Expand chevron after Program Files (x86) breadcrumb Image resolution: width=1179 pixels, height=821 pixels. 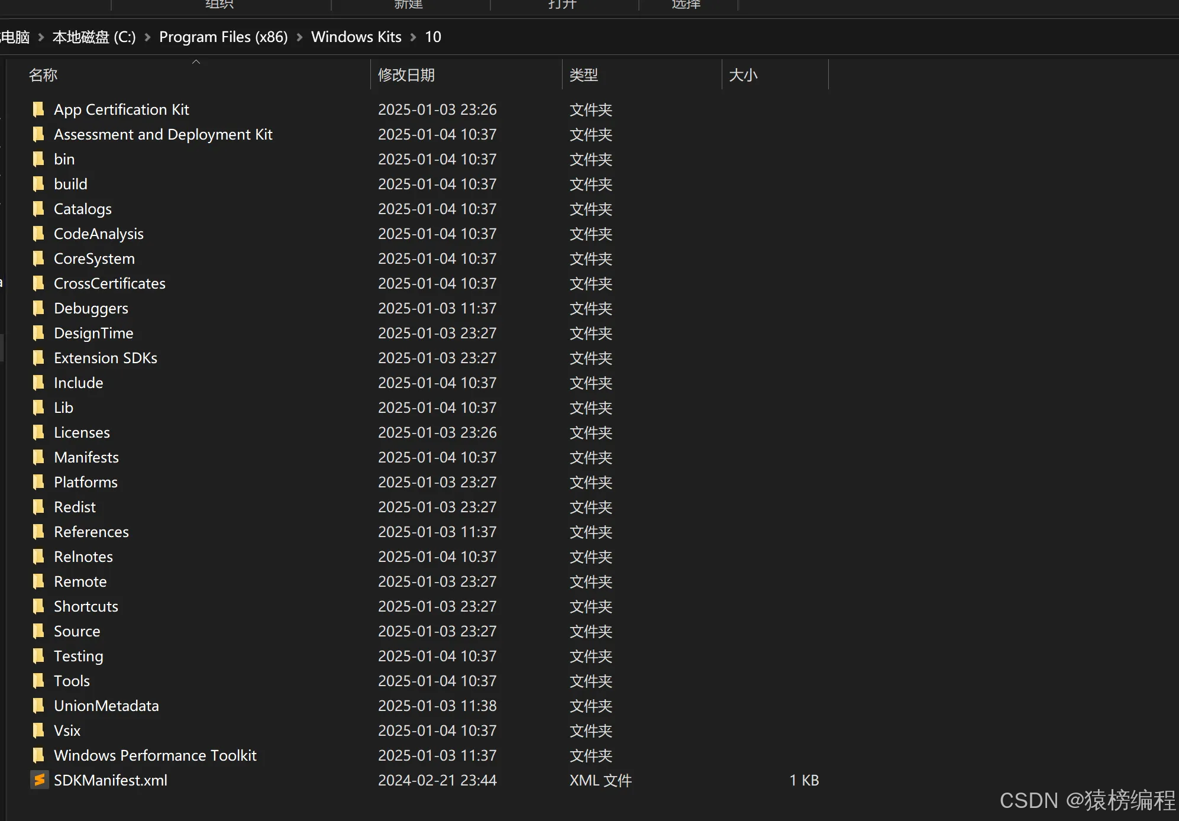(x=299, y=37)
